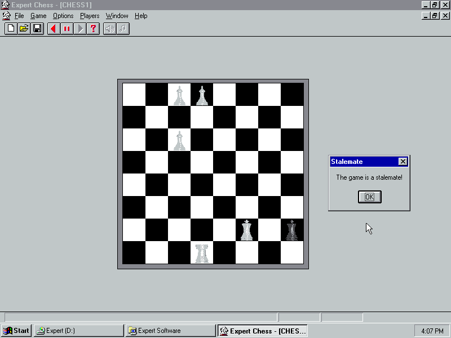The height and width of the screenshot is (338, 451).
Task: Toggle the music note icon
Action: 123,29
